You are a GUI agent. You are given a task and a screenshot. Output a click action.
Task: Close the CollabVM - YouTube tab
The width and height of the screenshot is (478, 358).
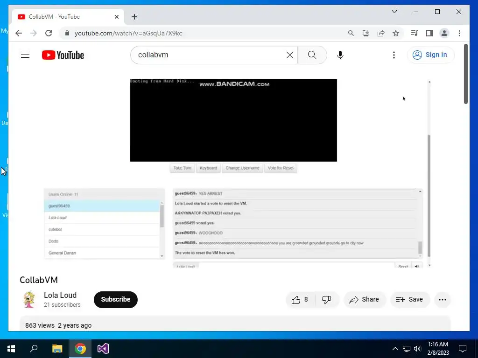coord(116,17)
